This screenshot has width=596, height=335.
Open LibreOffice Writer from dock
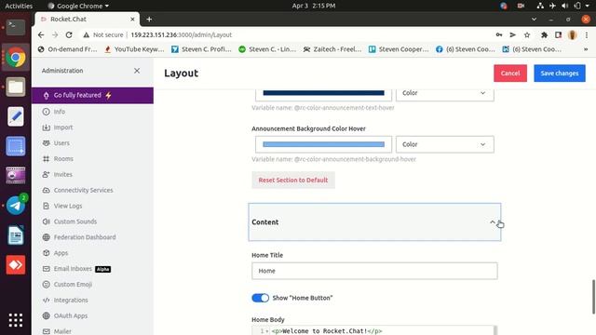click(x=16, y=235)
